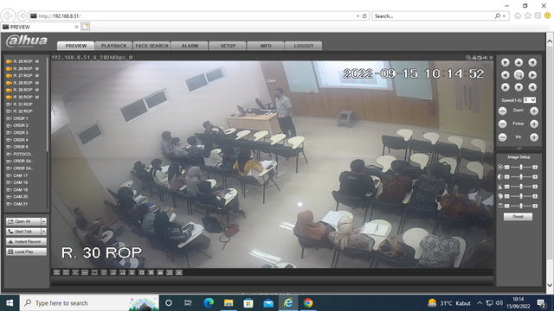The width and height of the screenshot is (554, 311).
Task: Click the Zoom minus button
Action: coord(502,111)
